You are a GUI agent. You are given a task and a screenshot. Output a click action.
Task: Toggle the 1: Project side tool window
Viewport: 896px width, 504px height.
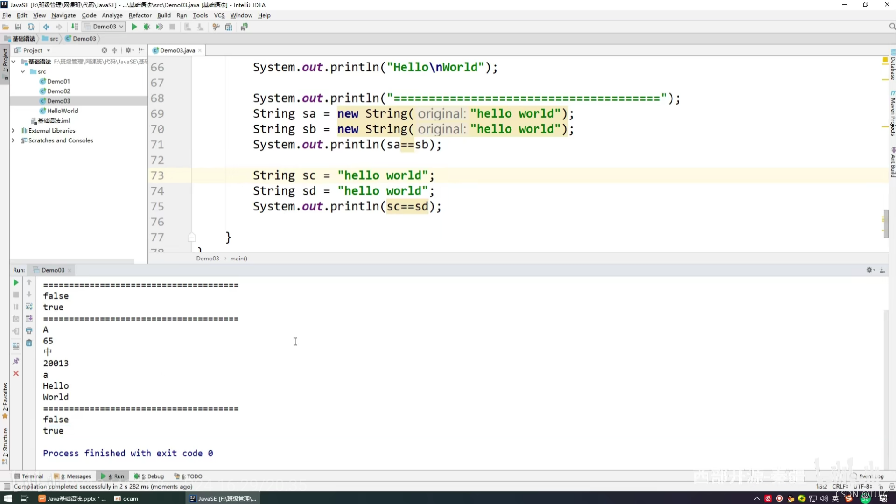click(5, 64)
